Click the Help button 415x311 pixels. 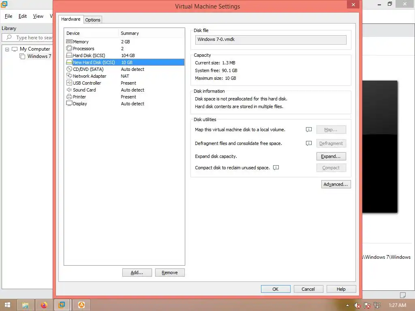point(341,289)
